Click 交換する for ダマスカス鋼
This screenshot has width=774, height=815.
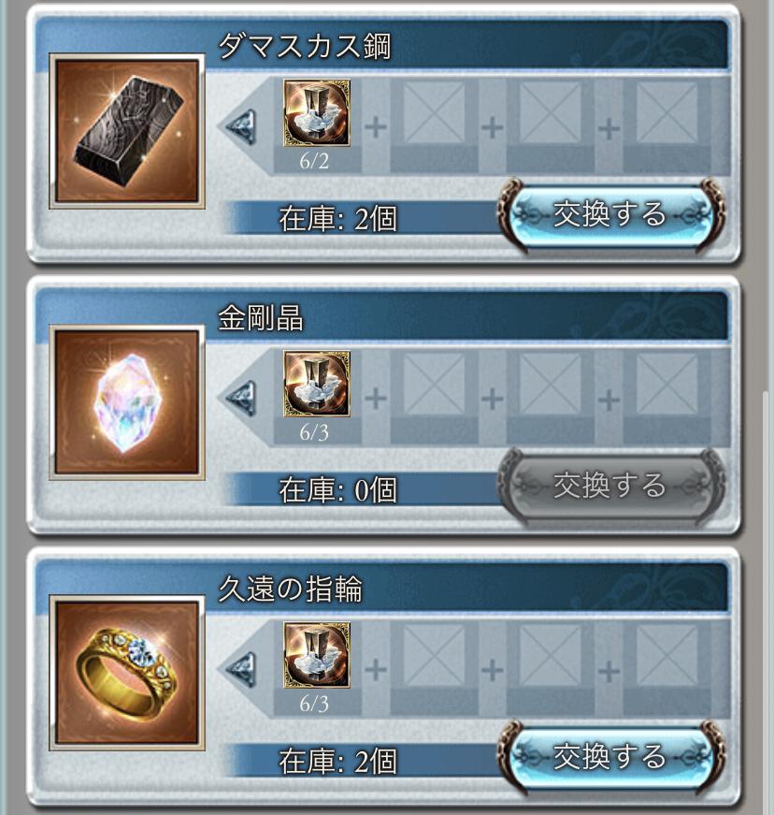click(610, 215)
